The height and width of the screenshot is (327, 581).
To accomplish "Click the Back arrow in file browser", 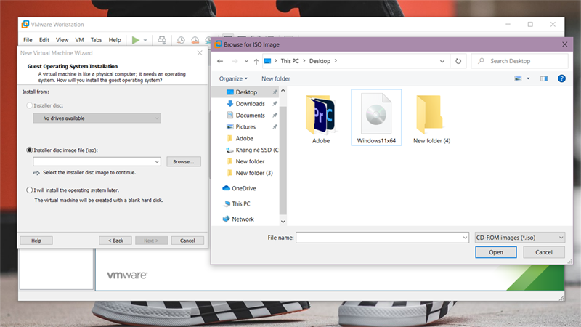I will [x=220, y=61].
